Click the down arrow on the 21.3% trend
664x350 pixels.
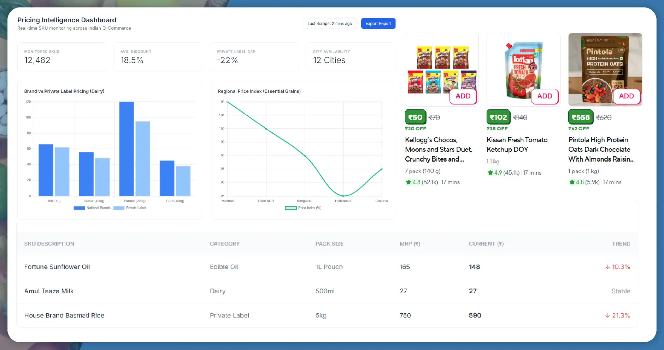(x=607, y=315)
